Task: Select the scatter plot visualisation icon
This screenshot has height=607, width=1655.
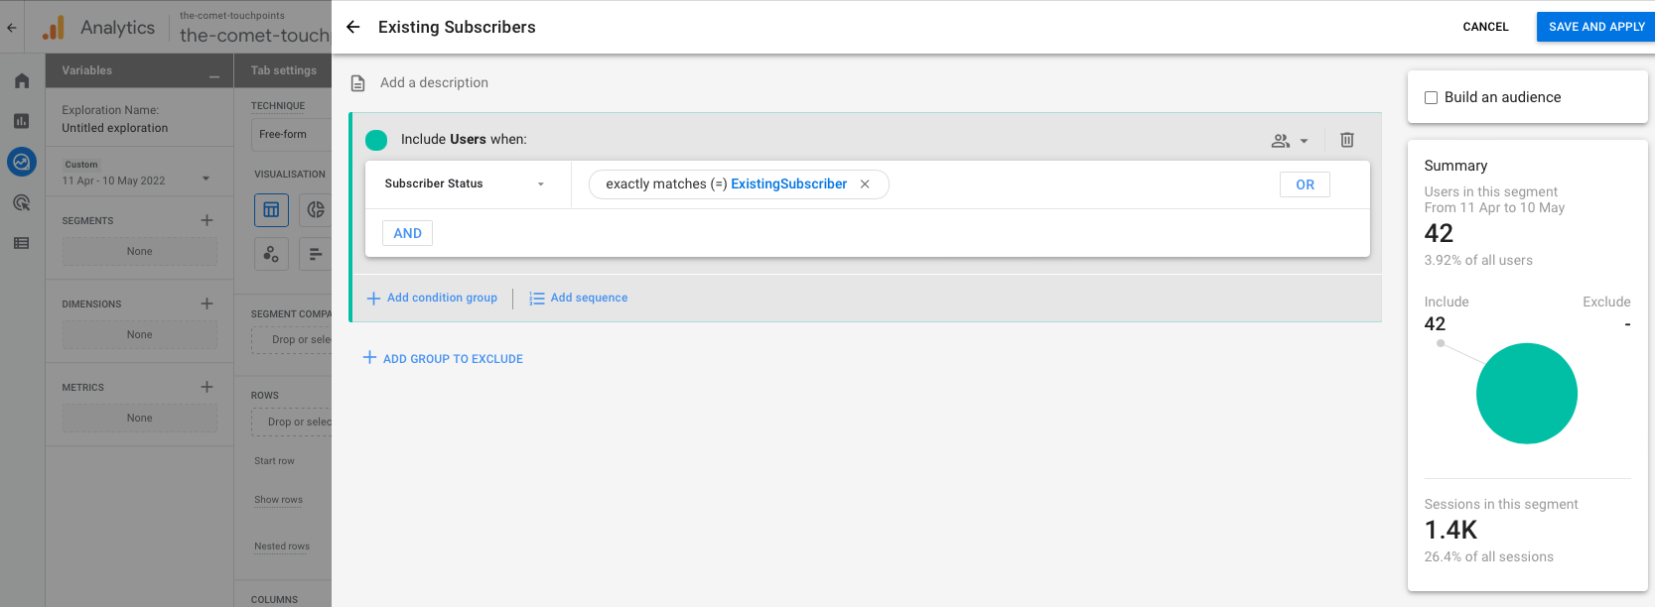Action: coord(271,255)
